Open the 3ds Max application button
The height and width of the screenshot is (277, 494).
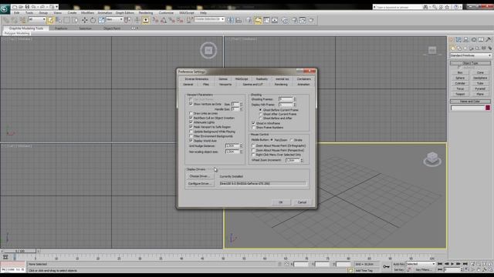click(x=5, y=8)
